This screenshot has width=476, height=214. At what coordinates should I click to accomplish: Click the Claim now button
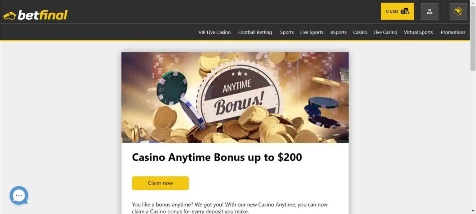(x=160, y=183)
